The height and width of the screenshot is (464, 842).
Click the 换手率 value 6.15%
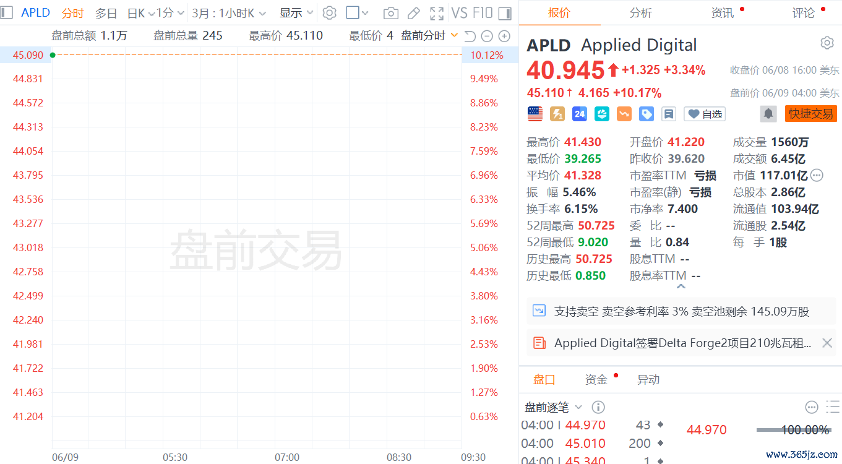[581, 208]
